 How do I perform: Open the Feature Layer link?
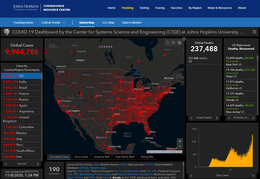(x=98, y=168)
